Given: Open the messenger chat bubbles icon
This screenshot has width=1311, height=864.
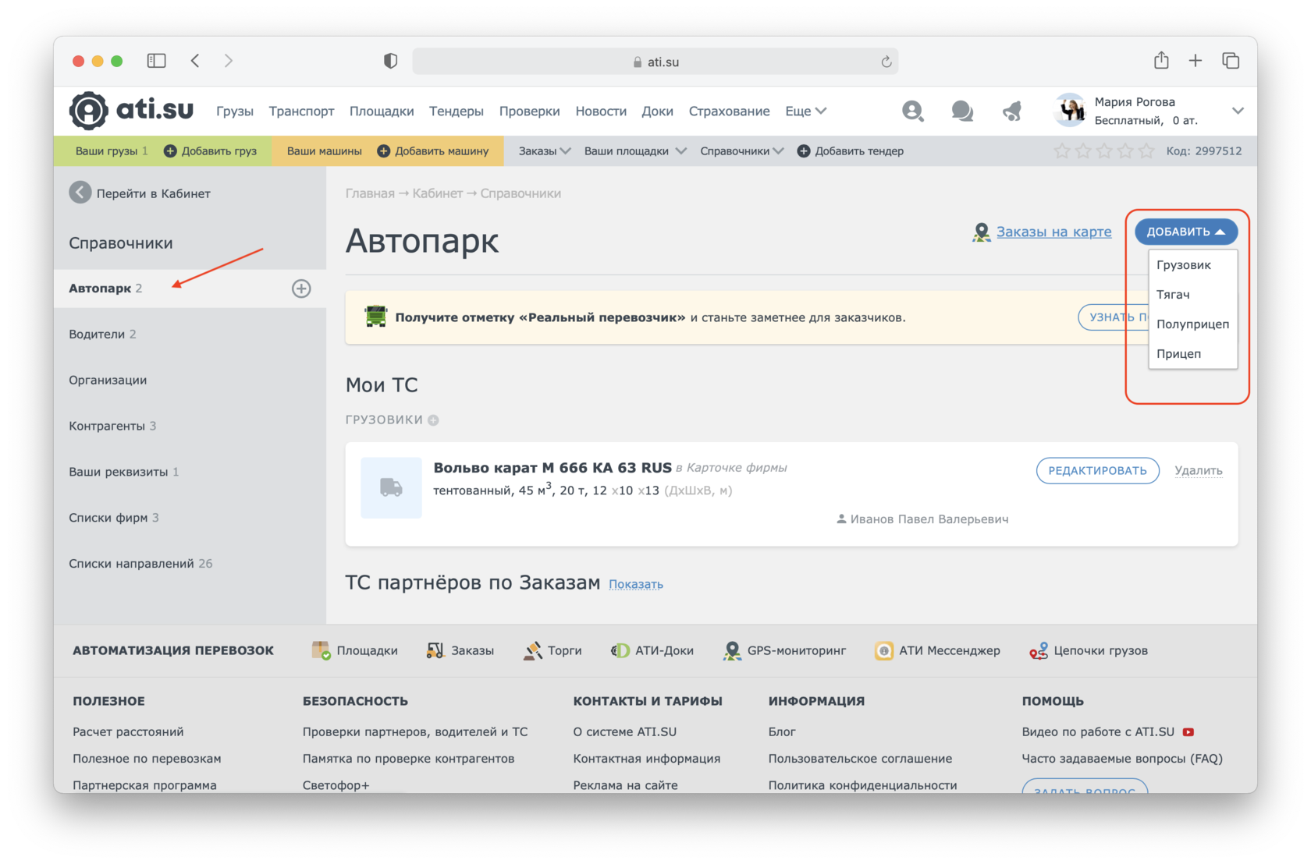Looking at the screenshot, I should (x=962, y=111).
